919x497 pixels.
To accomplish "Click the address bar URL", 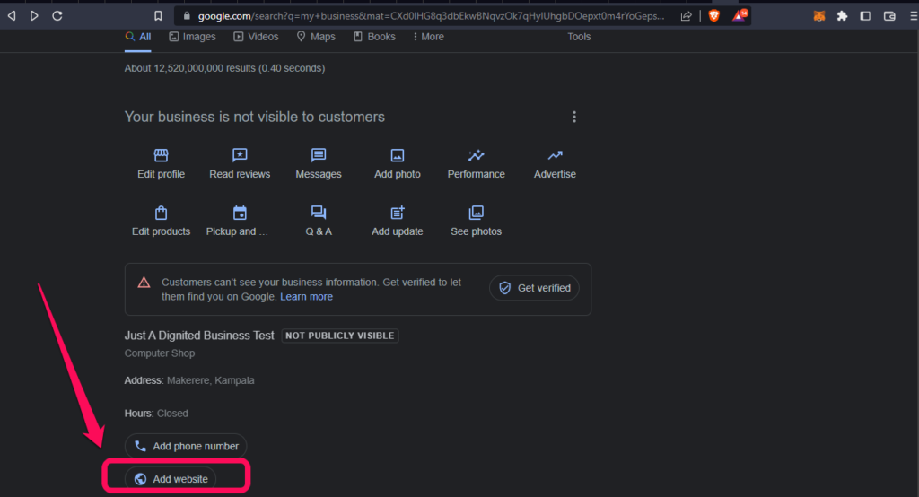I will click(431, 16).
